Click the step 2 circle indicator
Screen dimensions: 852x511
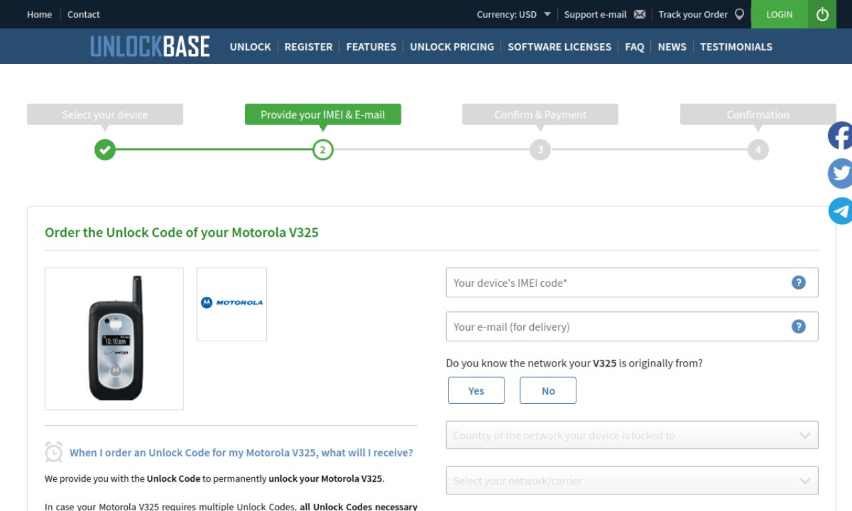tap(323, 150)
